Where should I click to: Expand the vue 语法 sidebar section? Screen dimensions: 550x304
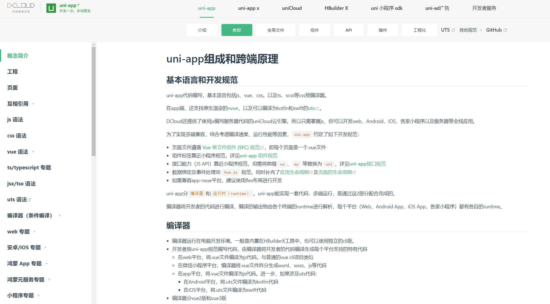tap(21, 152)
